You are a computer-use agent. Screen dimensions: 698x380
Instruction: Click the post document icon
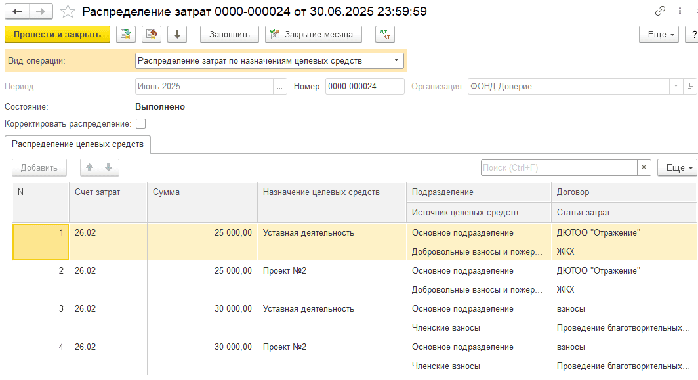(x=152, y=34)
